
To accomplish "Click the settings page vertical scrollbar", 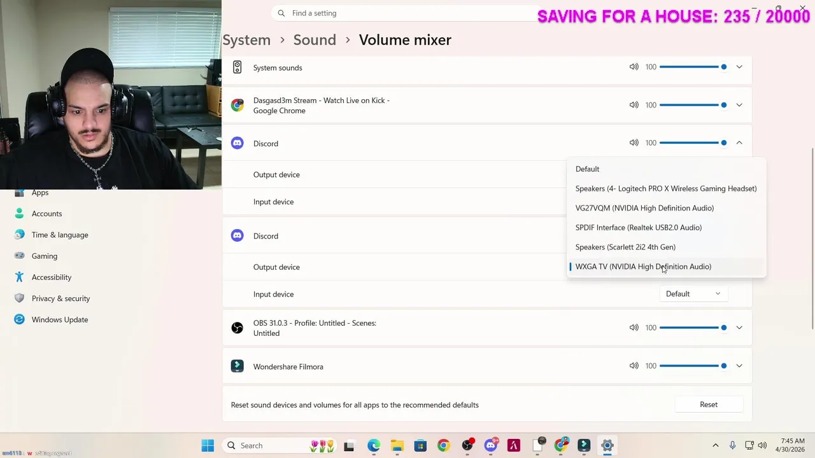I will 812,239.
